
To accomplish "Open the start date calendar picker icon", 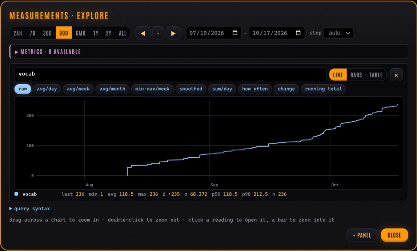I will (235, 33).
